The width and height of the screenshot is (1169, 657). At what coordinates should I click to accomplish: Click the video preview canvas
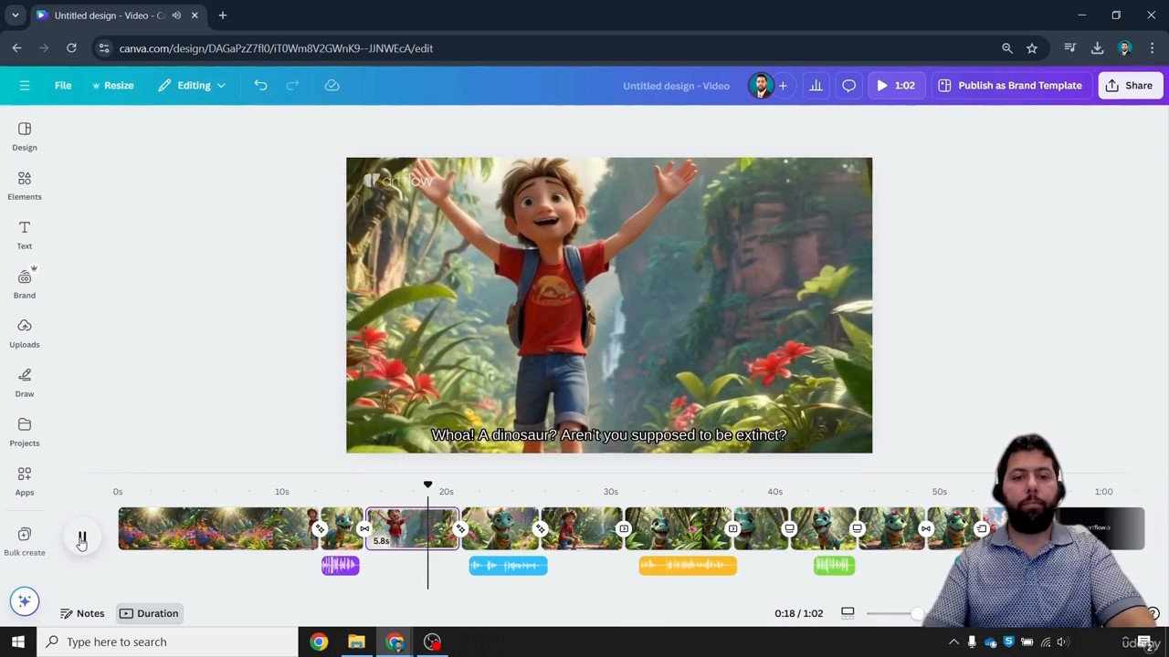coord(609,305)
